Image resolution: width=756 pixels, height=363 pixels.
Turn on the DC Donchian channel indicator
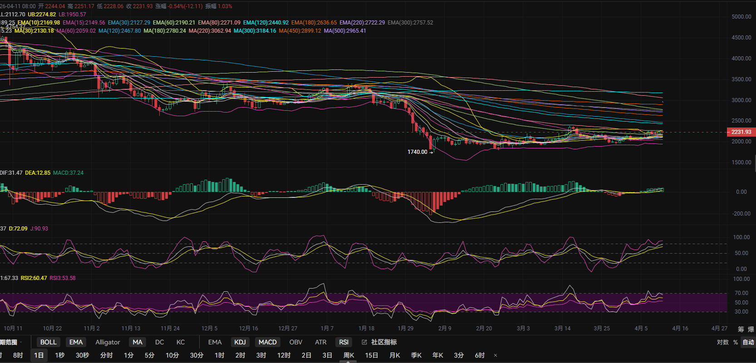pos(159,342)
